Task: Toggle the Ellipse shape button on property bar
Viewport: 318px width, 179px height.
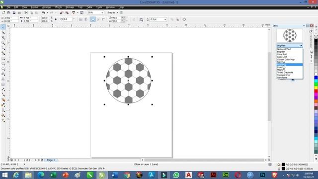Action: click(x=93, y=19)
